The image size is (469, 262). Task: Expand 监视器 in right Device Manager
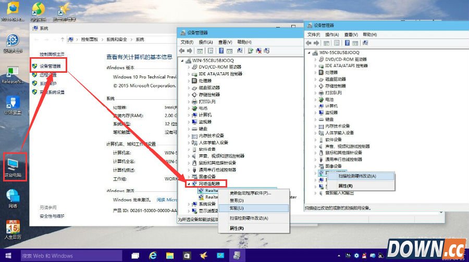[x=315, y=113]
